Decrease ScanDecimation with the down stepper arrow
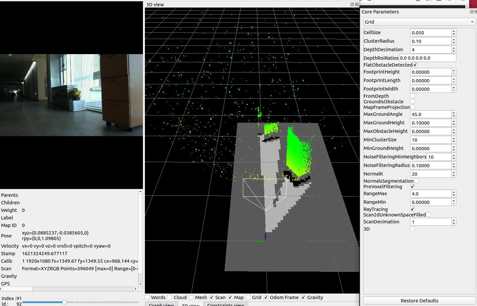The image size is (477, 306). click(x=453, y=223)
